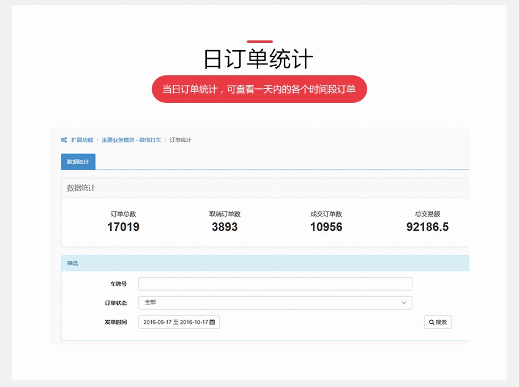
Task: Click the chevron arrow of 订单状态 dropdown
Action: click(404, 302)
